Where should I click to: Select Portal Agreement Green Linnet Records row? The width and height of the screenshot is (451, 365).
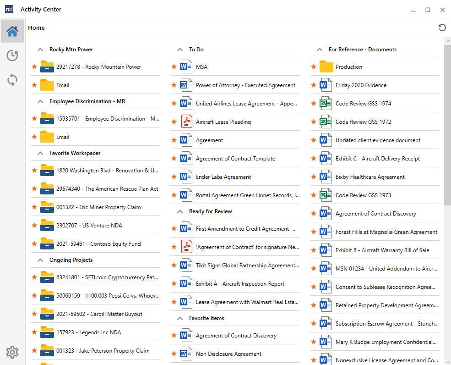235,195
